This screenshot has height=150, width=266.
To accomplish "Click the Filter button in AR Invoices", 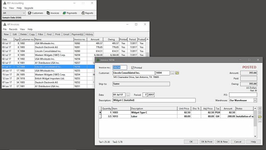I will [x=40, y=34].
